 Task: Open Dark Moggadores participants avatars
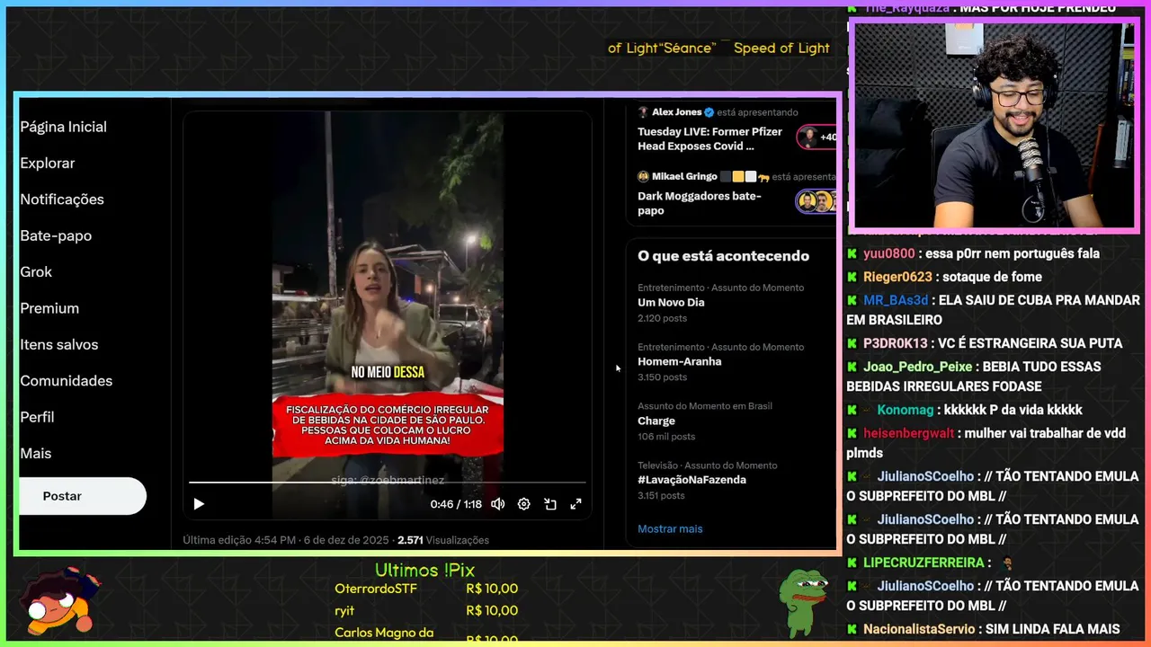click(816, 201)
